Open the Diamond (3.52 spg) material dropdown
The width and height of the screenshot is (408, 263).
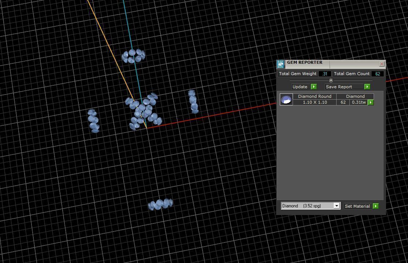point(311,206)
